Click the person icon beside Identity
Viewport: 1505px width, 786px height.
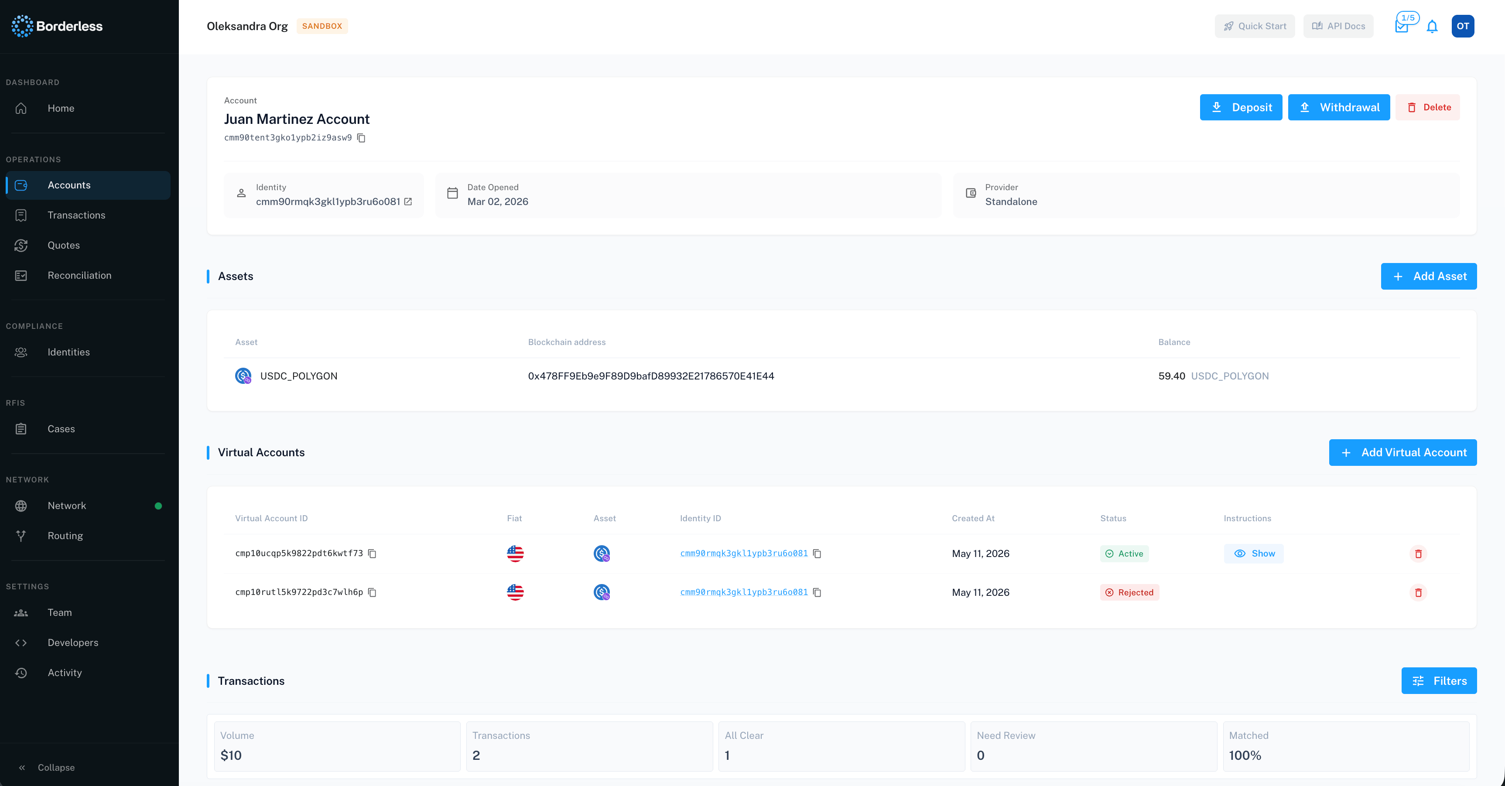pyautogui.click(x=241, y=193)
